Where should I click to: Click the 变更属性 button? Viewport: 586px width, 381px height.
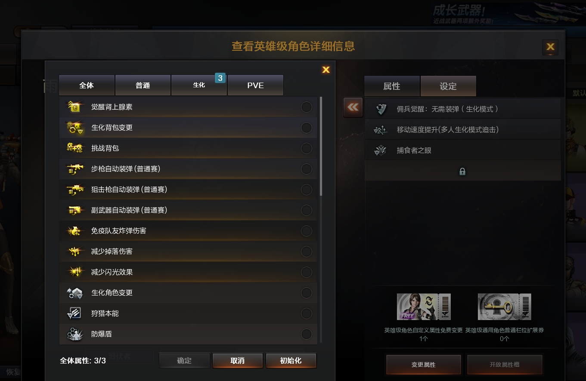click(x=424, y=365)
